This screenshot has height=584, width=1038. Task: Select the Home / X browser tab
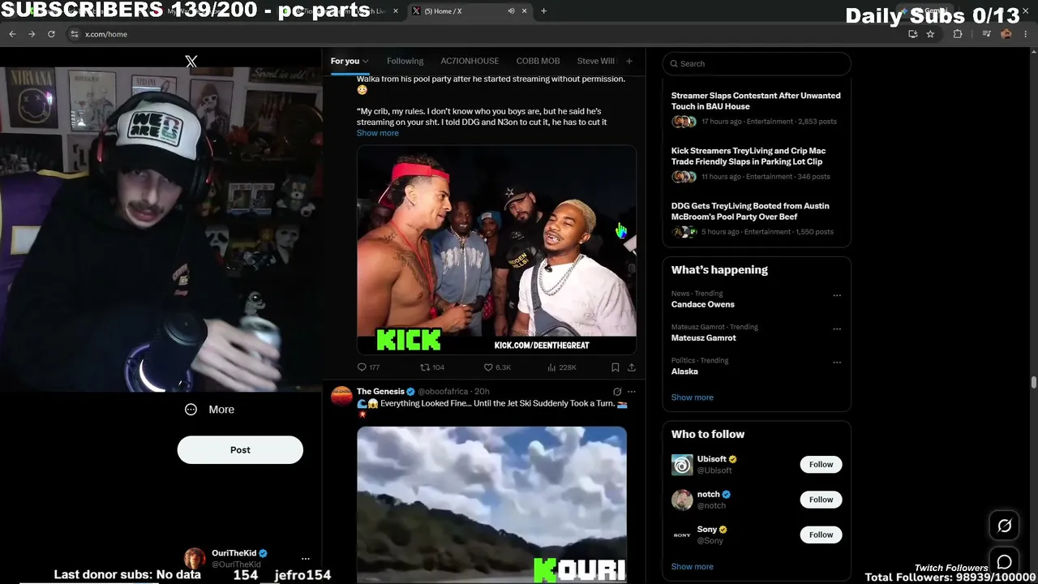coord(470,11)
